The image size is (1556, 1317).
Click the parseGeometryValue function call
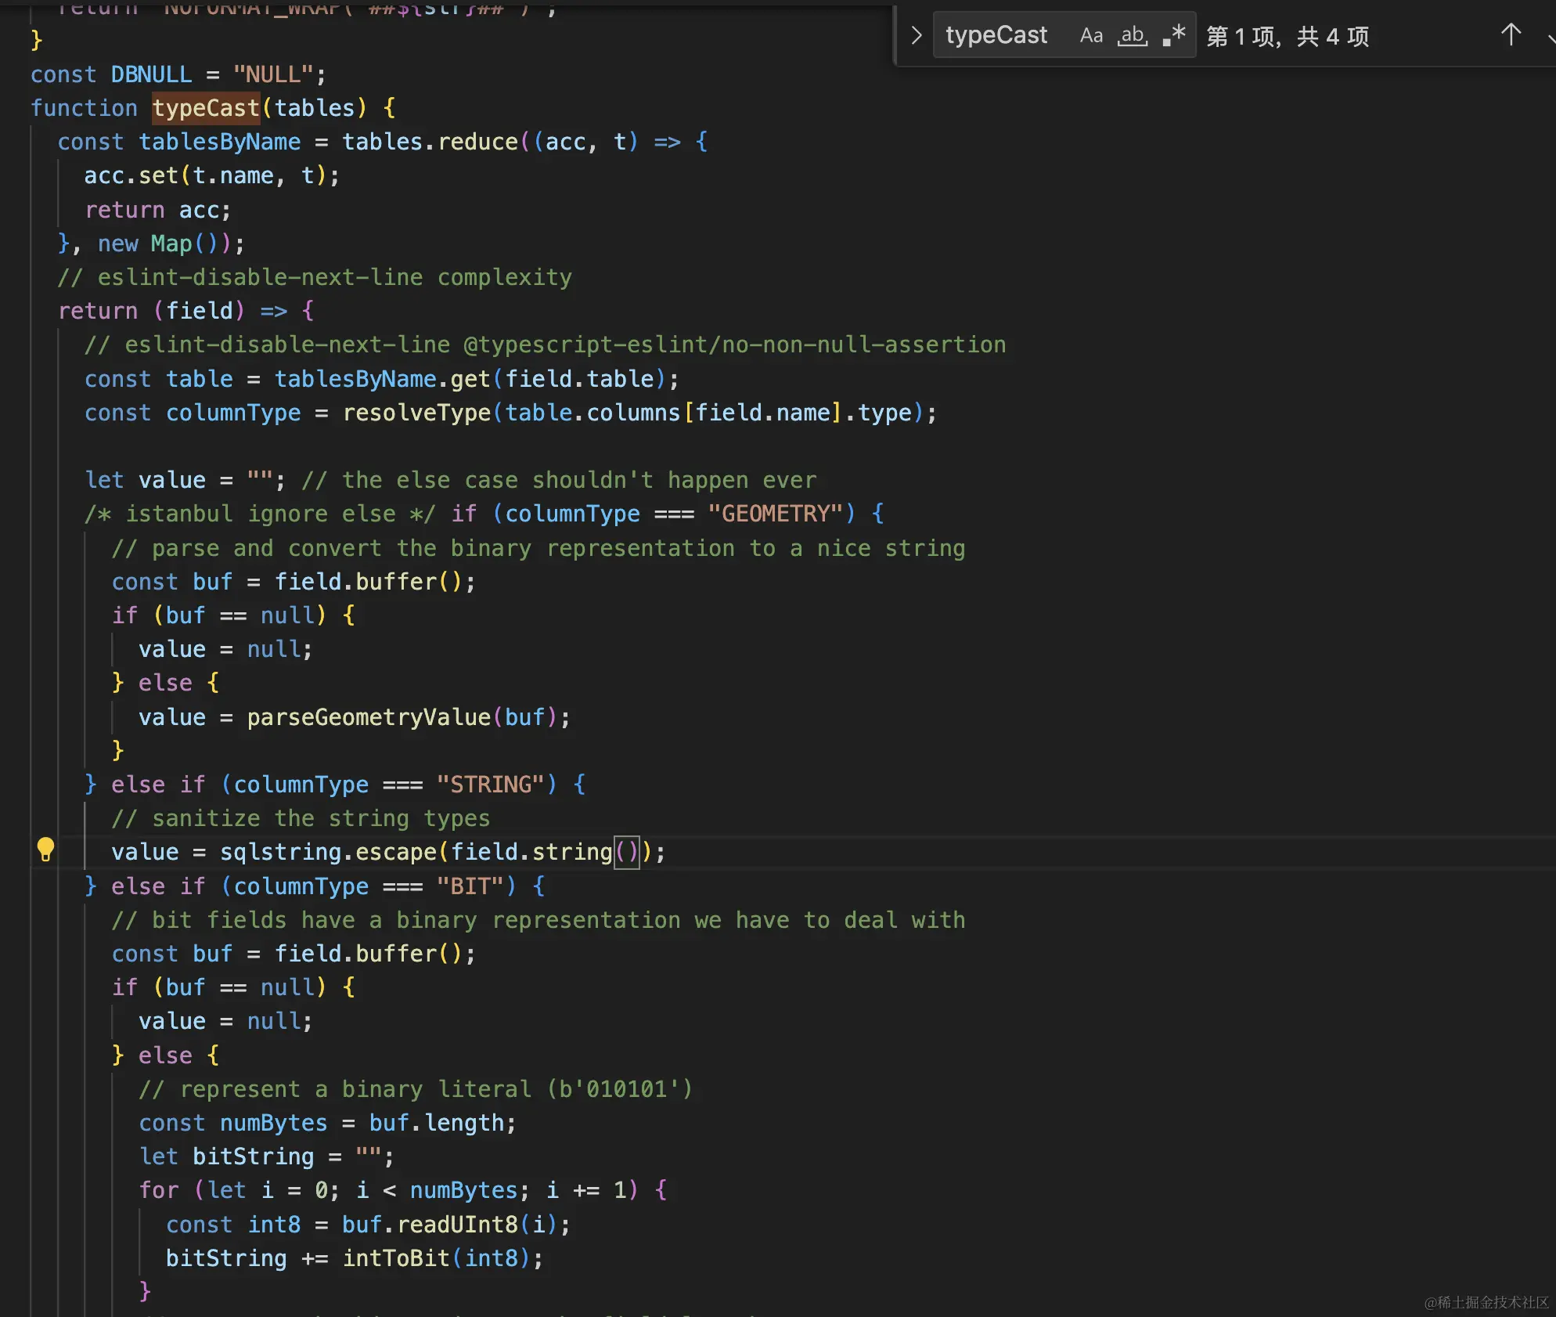(x=369, y=717)
